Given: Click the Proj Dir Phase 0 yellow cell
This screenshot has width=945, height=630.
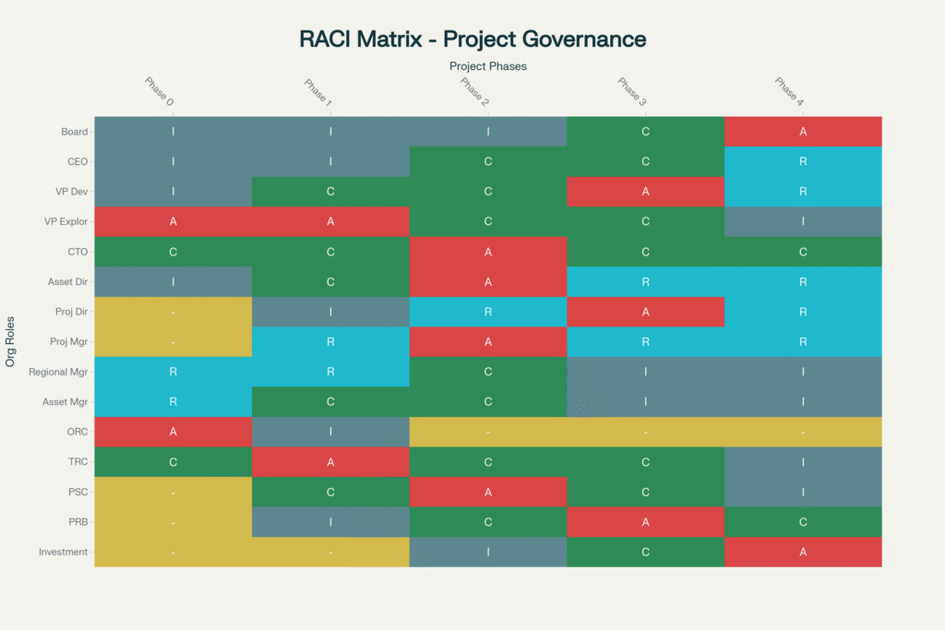Looking at the screenshot, I should pyautogui.click(x=173, y=312).
